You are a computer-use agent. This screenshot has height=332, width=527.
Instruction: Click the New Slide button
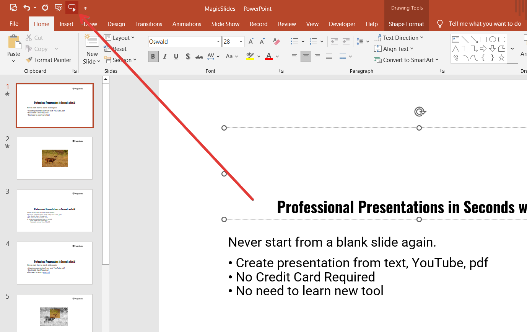coord(92,41)
